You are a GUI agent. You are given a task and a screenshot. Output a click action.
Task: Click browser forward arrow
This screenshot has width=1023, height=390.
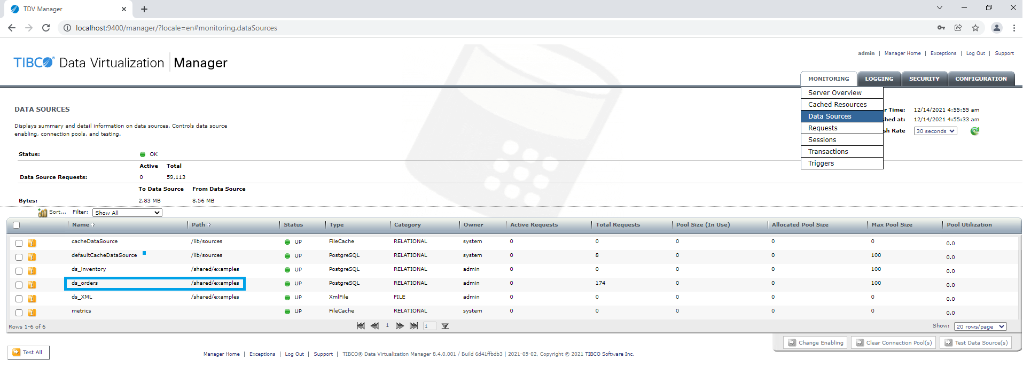[x=29, y=28]
